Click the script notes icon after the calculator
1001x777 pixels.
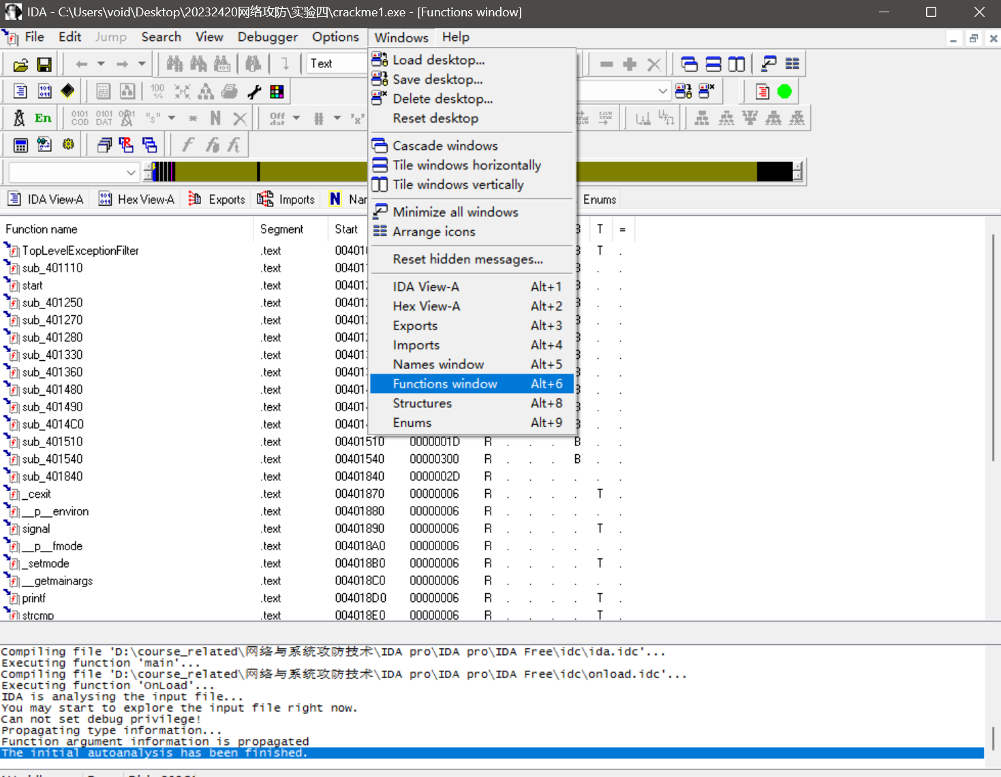(44, 144)
